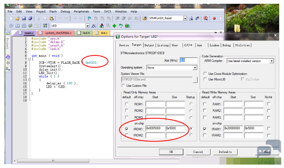Screen dimensions: 284x168
Task: Click the Cancel button
Action: (x=198, y=152)
